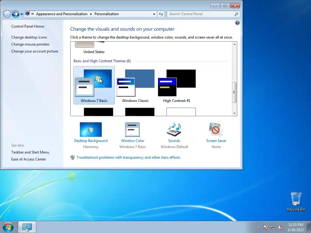The width and height of the screenshot is (311, 233).
Task: Select Appearance and Personalization breadcrumb
Action: (62, 14)
